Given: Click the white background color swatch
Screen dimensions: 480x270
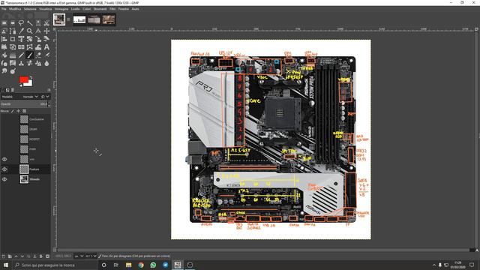Looking at the screenshot, I should coord(30,83).
